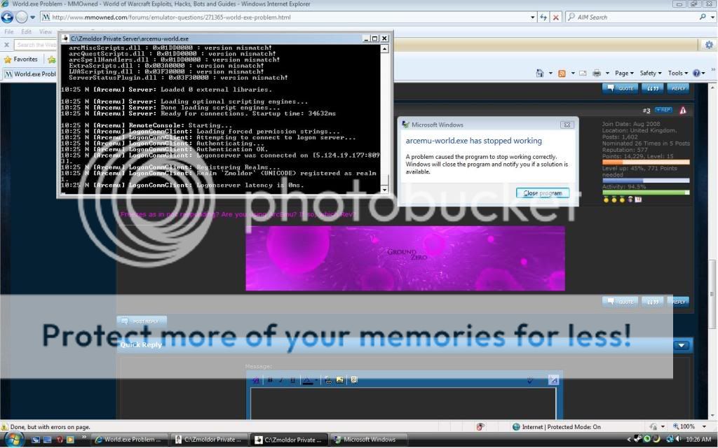
Task: Expand the Home button dropdown arrow
Action: point(550,73)
